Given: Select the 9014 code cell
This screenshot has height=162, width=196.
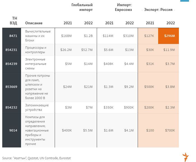Looking at the screenshot, I should (11, 130).
